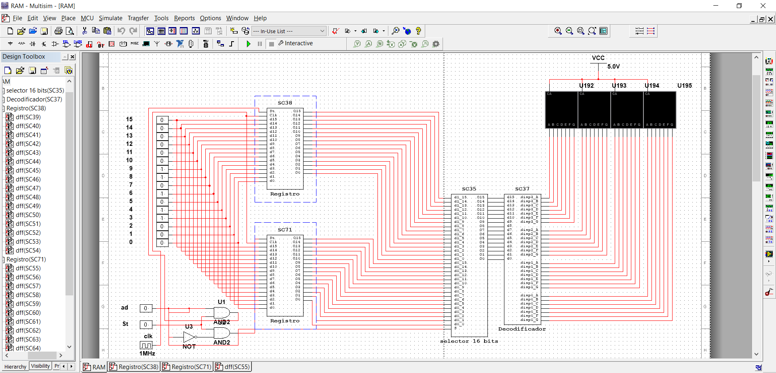Toggle bit 15 input switch
This screenshot has height=373, width=776.
coord(162,120)
